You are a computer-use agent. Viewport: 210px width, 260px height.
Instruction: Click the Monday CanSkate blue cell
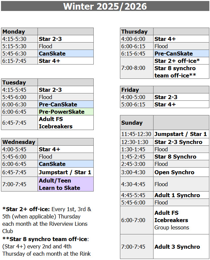click(x=66, y=54)
